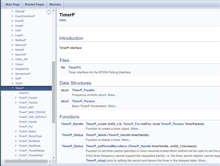Open TimerP_Handle tree entry
The width and height of the screenshot is (220, 166).
[x=28, y=122]
